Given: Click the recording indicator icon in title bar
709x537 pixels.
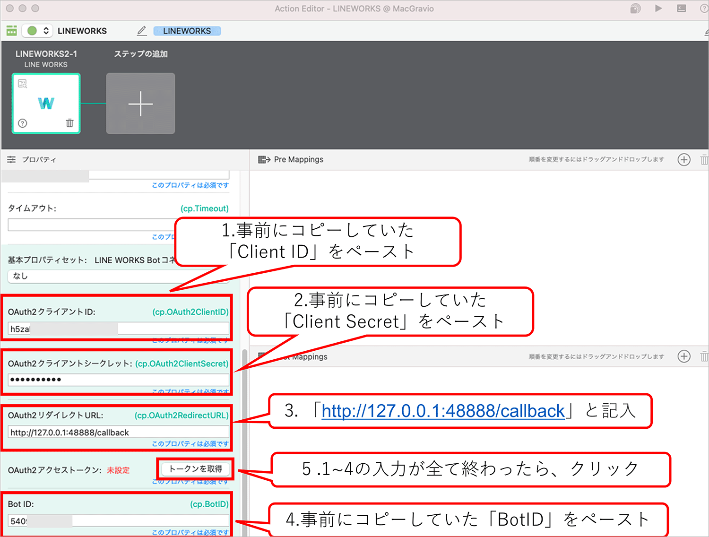Looking at the screenshot, I should 636,9.
